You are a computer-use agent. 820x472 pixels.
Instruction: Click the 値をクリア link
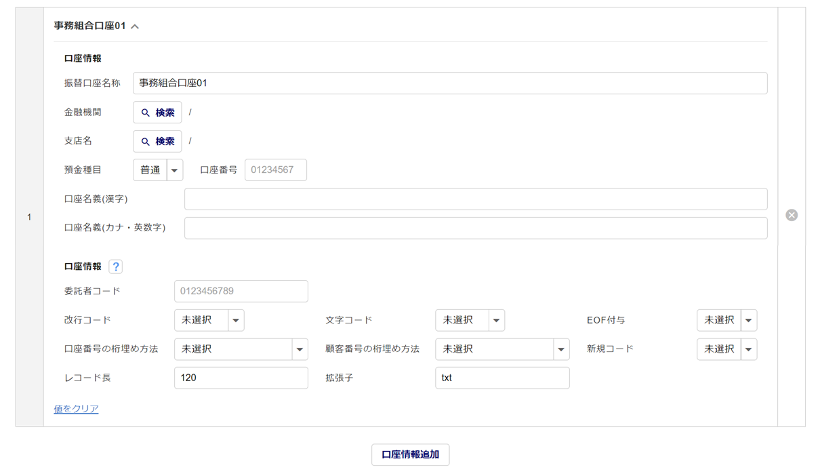[x=76, y=409]
